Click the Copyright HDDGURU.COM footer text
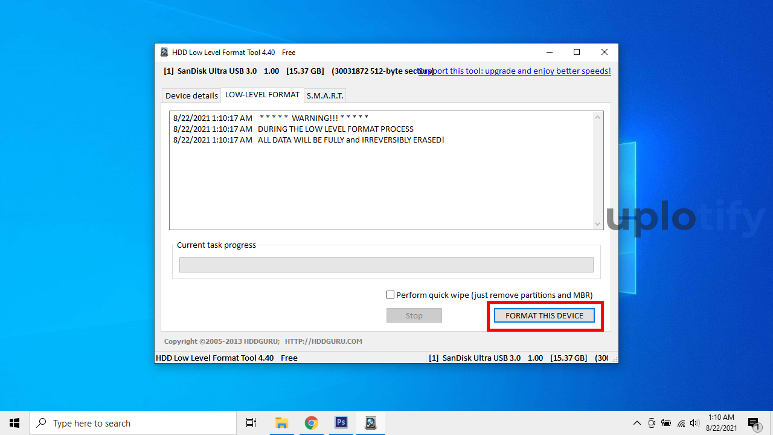The width and height of the screenshot is (773, 435). pos(263,341)
